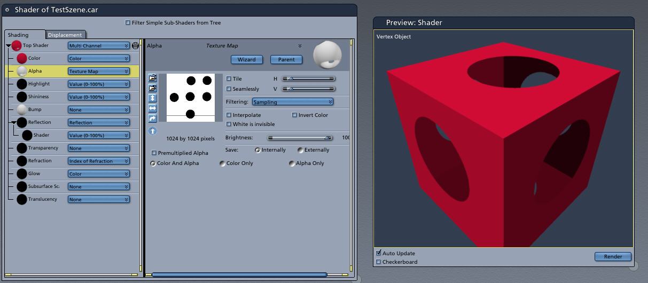Click the Shader sub-channel black sphere
Screen dimensions: 648x283
tap(27, 135)
